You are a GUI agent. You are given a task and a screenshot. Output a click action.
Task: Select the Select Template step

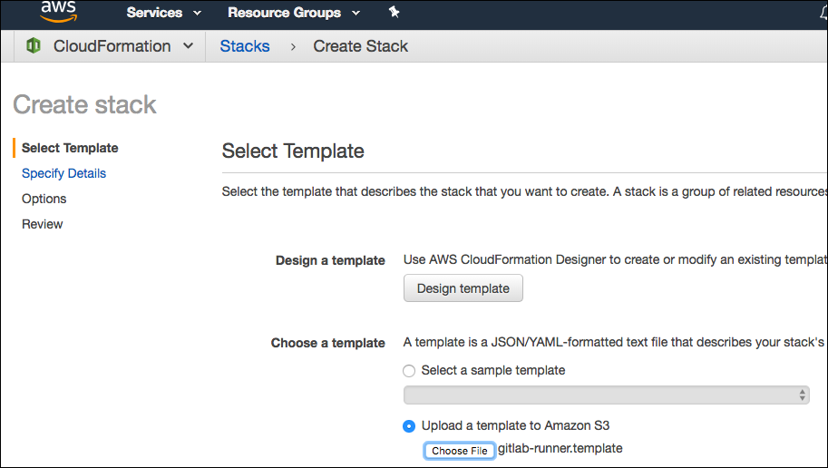(70, 148)
